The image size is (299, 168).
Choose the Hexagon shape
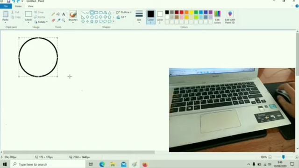click(x=96, y=17)
